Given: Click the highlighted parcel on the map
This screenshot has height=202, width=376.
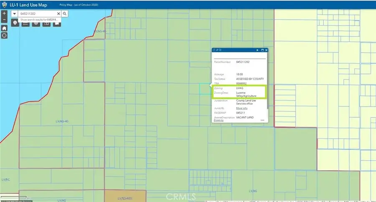Looking at the screenshot, I should 205,89.
